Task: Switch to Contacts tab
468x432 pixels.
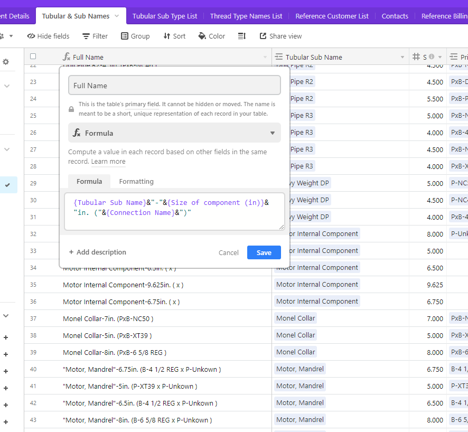Action: [x=395, y=16]
